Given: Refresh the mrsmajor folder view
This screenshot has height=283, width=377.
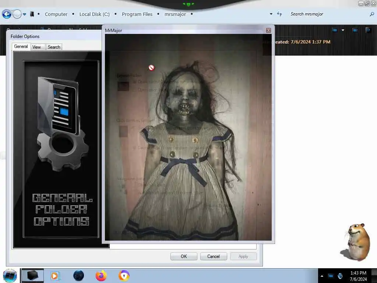Looking at the screenshot, I should [279, 14].
